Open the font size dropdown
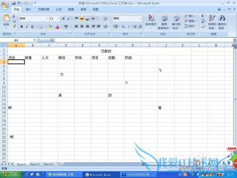 [58, 19]
